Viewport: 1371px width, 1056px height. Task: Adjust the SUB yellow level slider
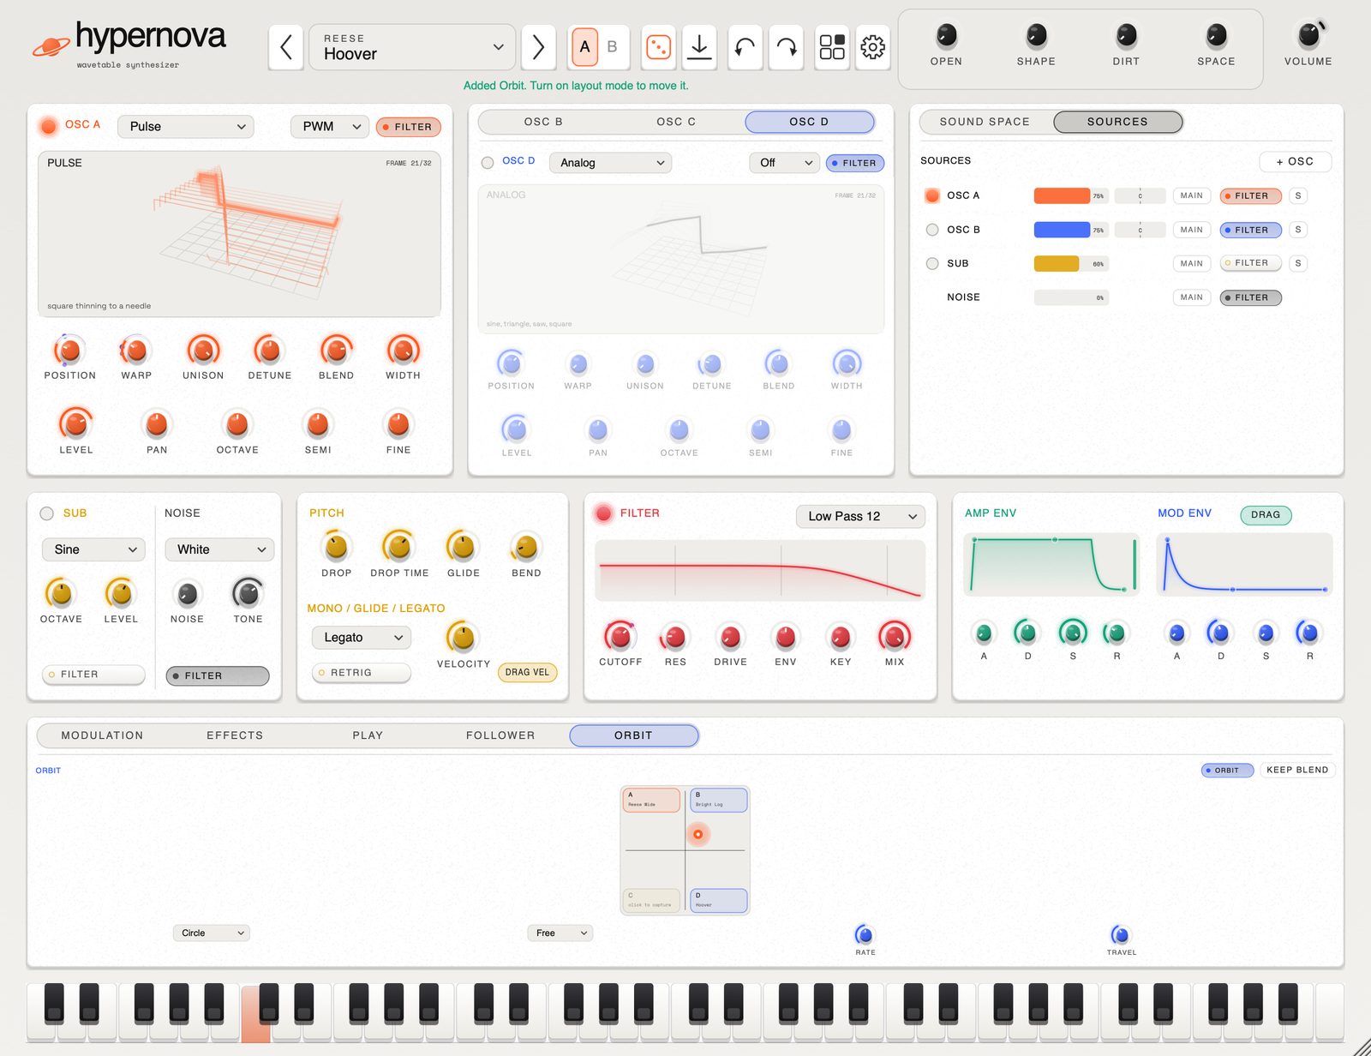[1071, 263]
